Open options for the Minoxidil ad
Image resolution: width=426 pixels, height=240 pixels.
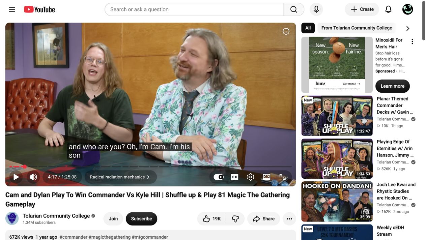pos(412,41)
